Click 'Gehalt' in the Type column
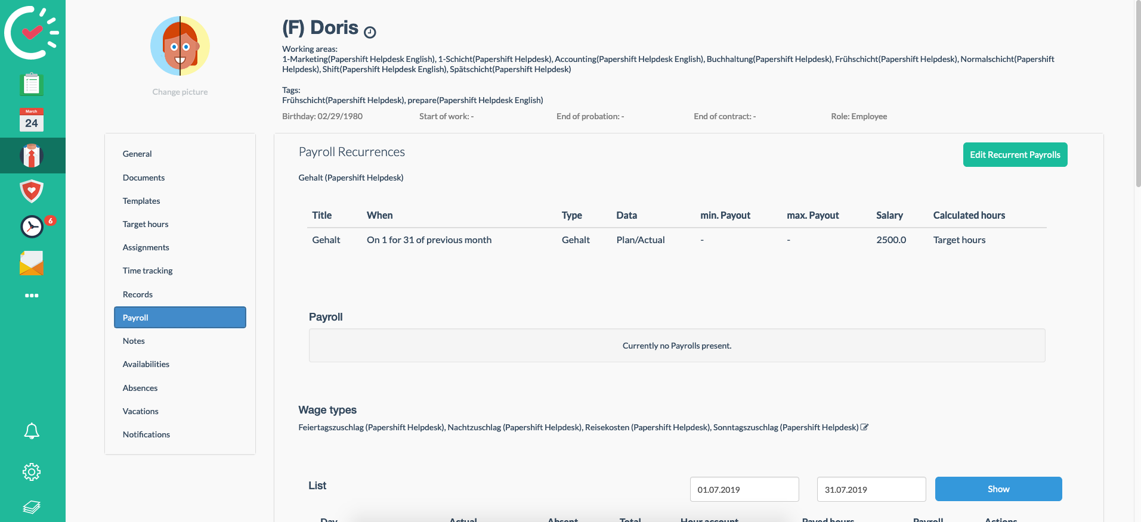This screenshot has height=522, width=1141. coord(576,240)
